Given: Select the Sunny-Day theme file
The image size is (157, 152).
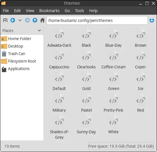Looking at the screenshot, I should 86,125.
